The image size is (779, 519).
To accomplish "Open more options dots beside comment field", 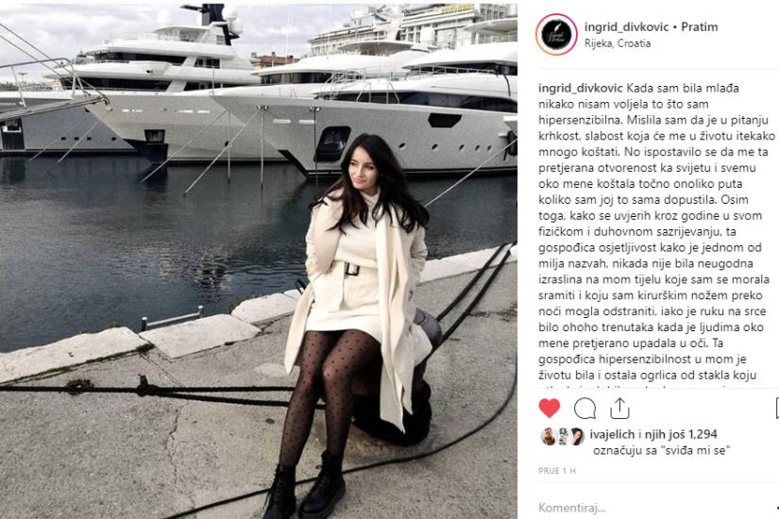I will click(776, 508).
